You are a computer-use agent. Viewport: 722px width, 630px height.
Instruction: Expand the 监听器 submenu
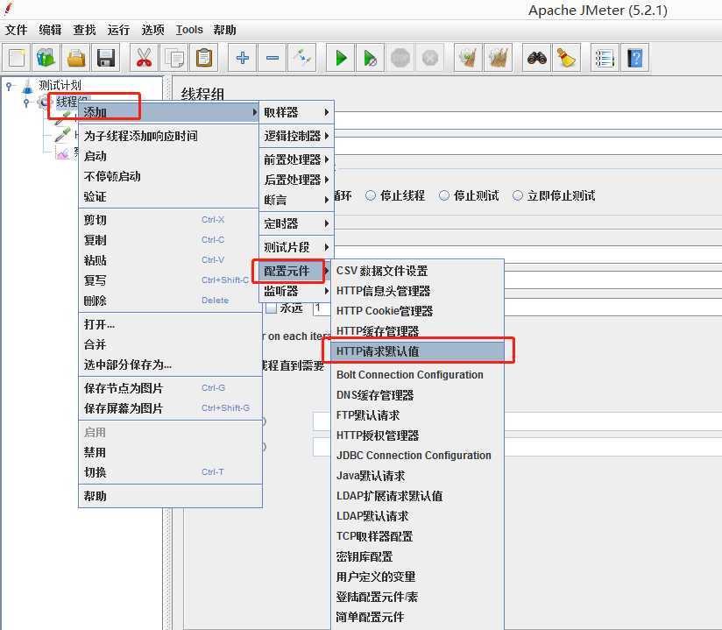pos(296,291)
